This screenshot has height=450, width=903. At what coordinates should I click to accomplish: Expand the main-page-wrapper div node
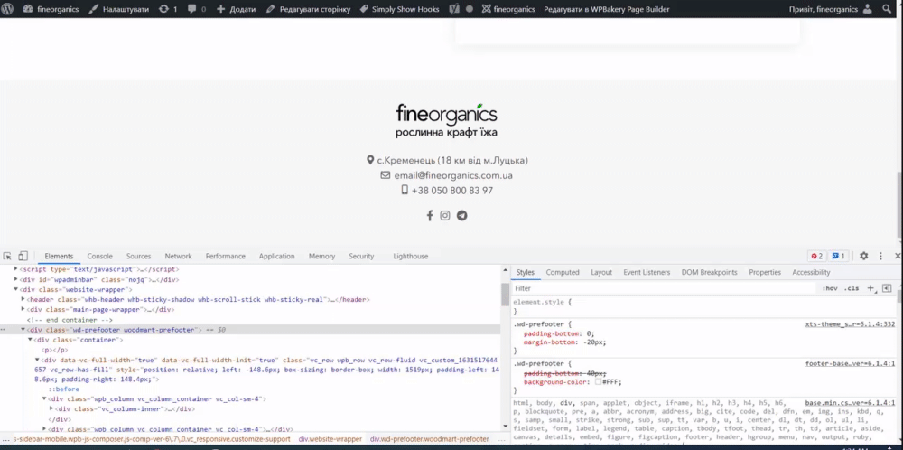(x=23, y=309)
